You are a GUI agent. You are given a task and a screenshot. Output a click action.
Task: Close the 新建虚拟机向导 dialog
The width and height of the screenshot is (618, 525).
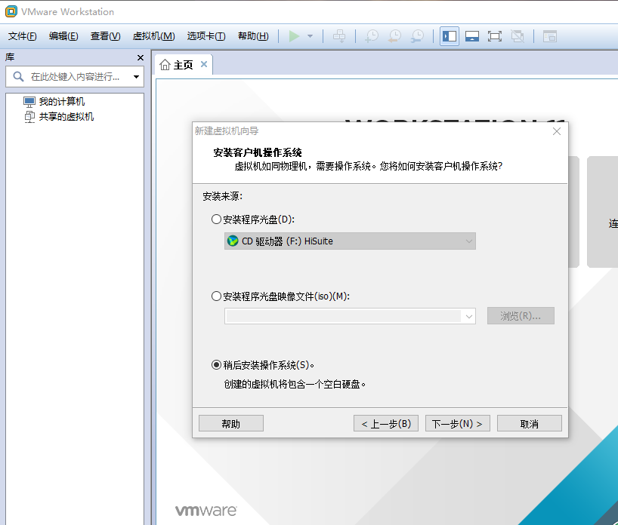pyautogui.click(x=557, y=131)
